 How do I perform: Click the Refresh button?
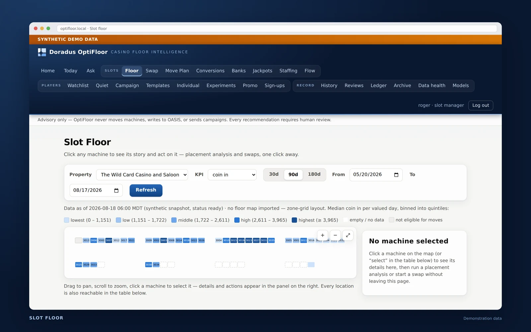click(146, 190)
